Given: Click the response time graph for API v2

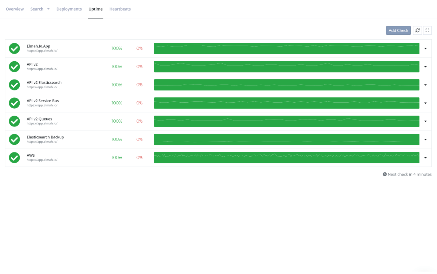Looking at the screenshot, I should [x=287, y=67].
